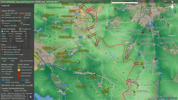Pick the yellow 'Avance Ukraine' swatch
The image size is (178, 100).
pos(19,70)
